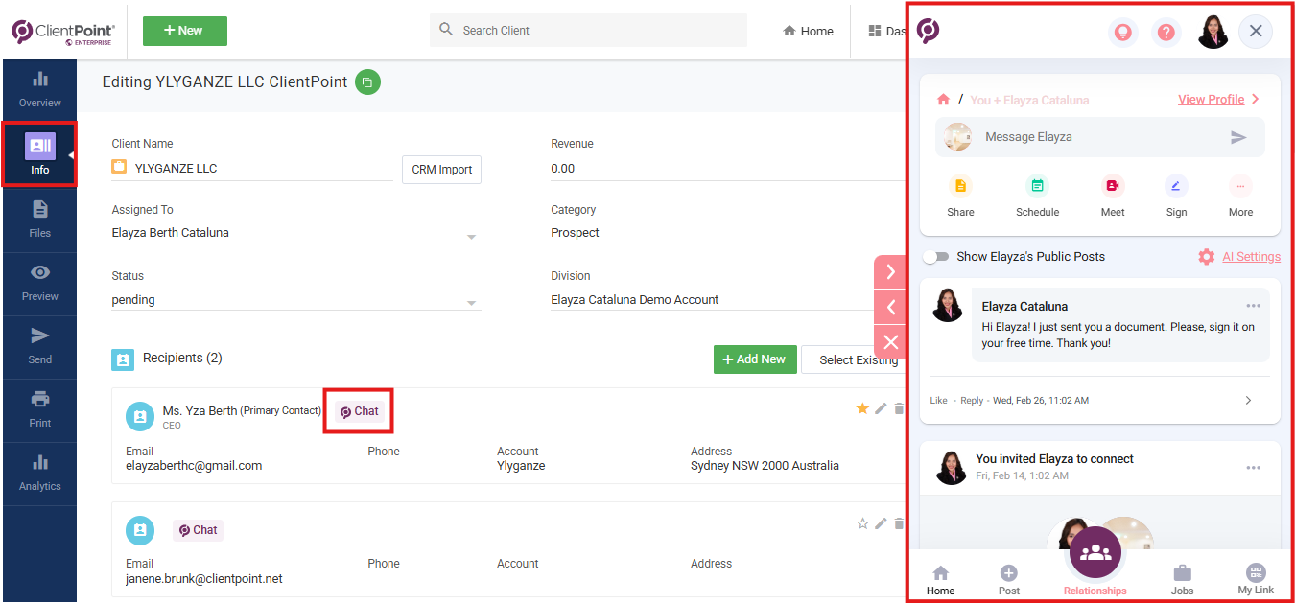Viewport: 1295px width, 603px height.
Task: Open the Files sidebar section
Action: 39,218
